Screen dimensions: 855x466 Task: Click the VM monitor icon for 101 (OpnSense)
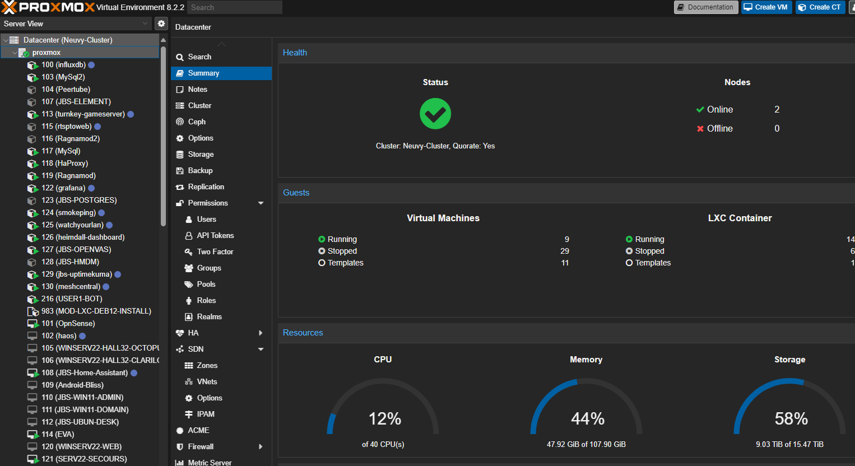pyautogui.click(x=32, y=324)
